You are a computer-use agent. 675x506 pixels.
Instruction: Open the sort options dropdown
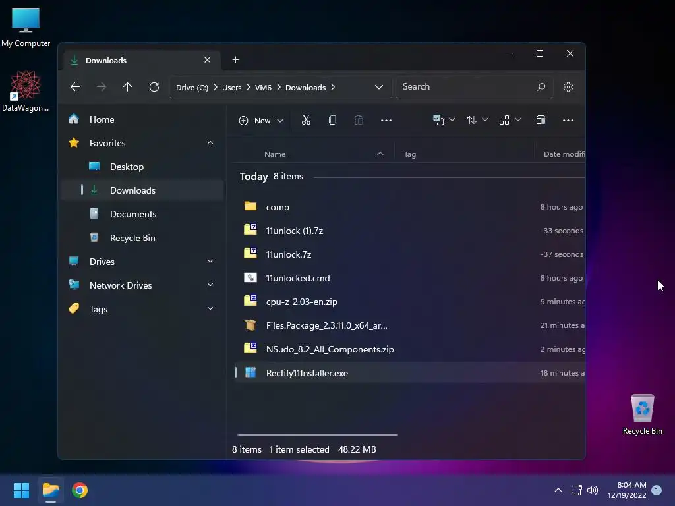click(x=477, y=120)
